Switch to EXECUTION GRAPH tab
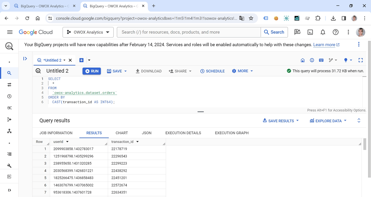This screenshot has height=197, width=371. pyautogui.click(x=232, y=133)
